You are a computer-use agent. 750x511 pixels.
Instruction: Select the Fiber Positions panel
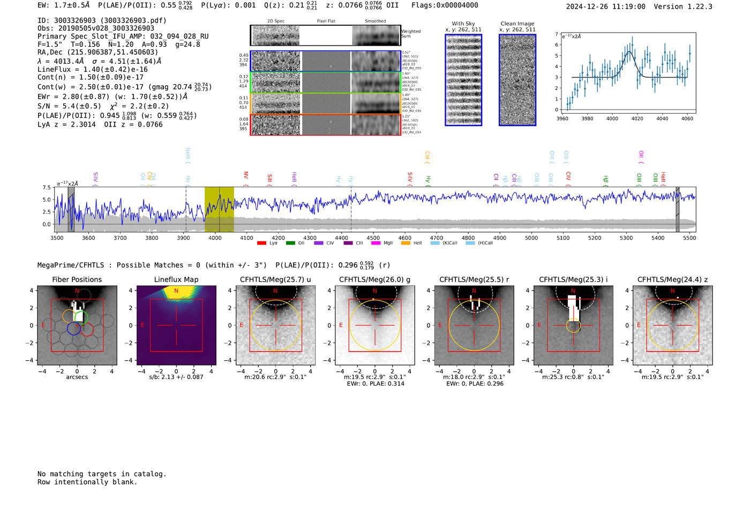tap(77, 325)
